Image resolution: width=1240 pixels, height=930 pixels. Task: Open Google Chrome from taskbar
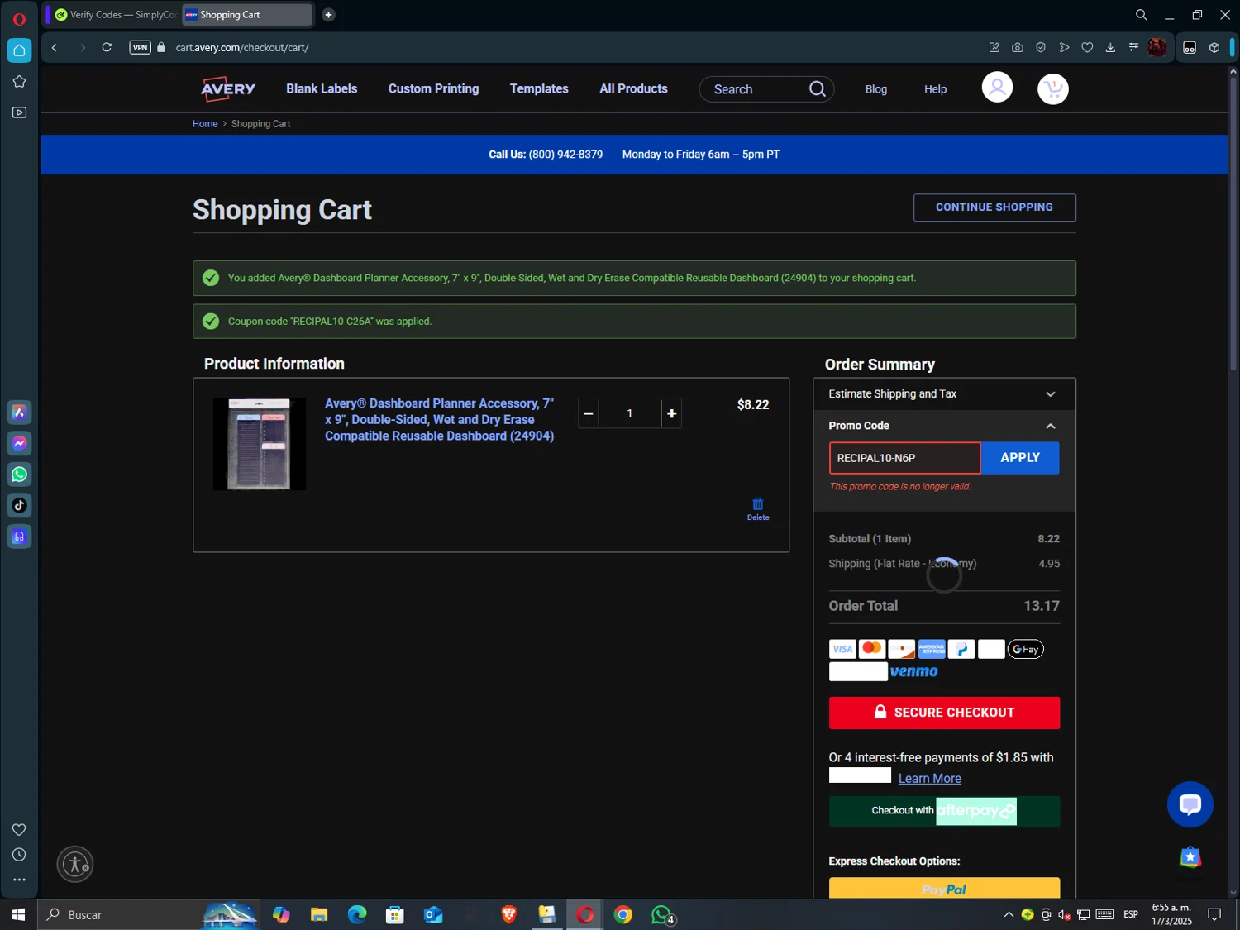tap(623, 914)
